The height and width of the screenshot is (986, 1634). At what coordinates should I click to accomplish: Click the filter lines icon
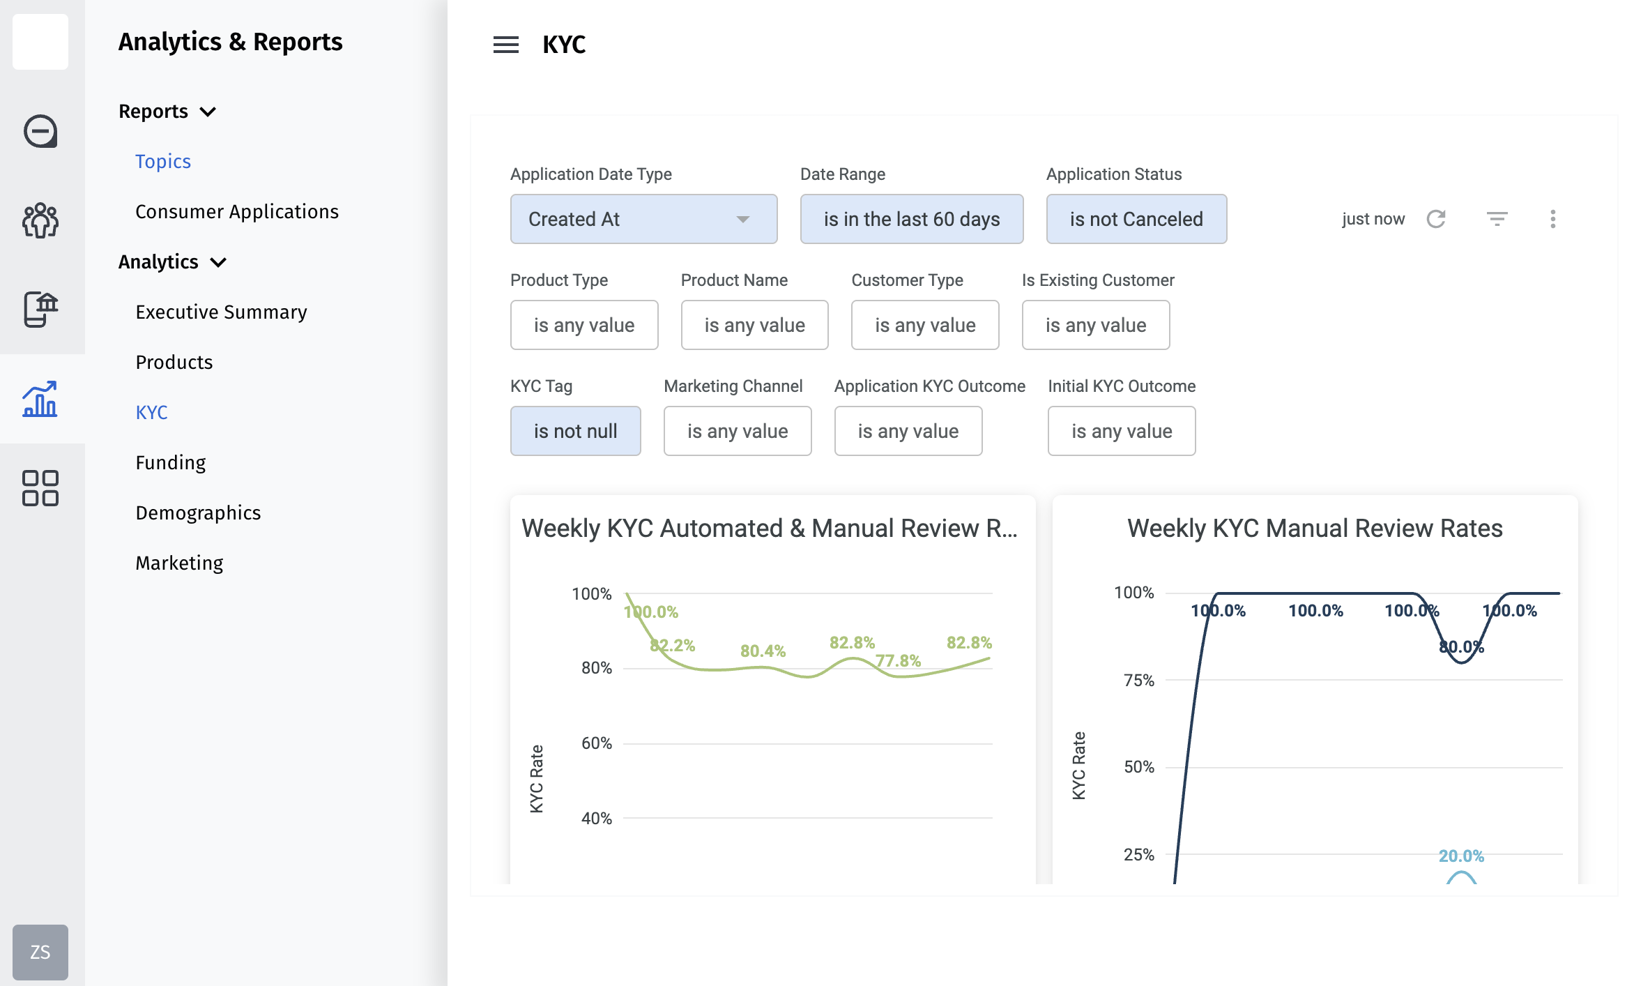click(x=1497, y=219)
